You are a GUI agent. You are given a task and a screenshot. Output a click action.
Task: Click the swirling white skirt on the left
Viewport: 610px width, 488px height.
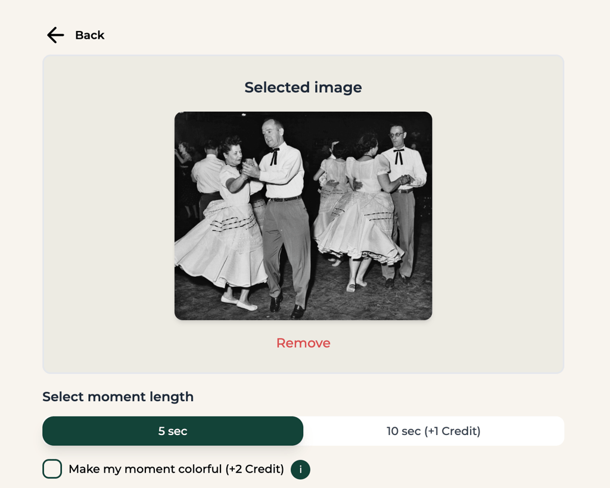tap(220, 245)
